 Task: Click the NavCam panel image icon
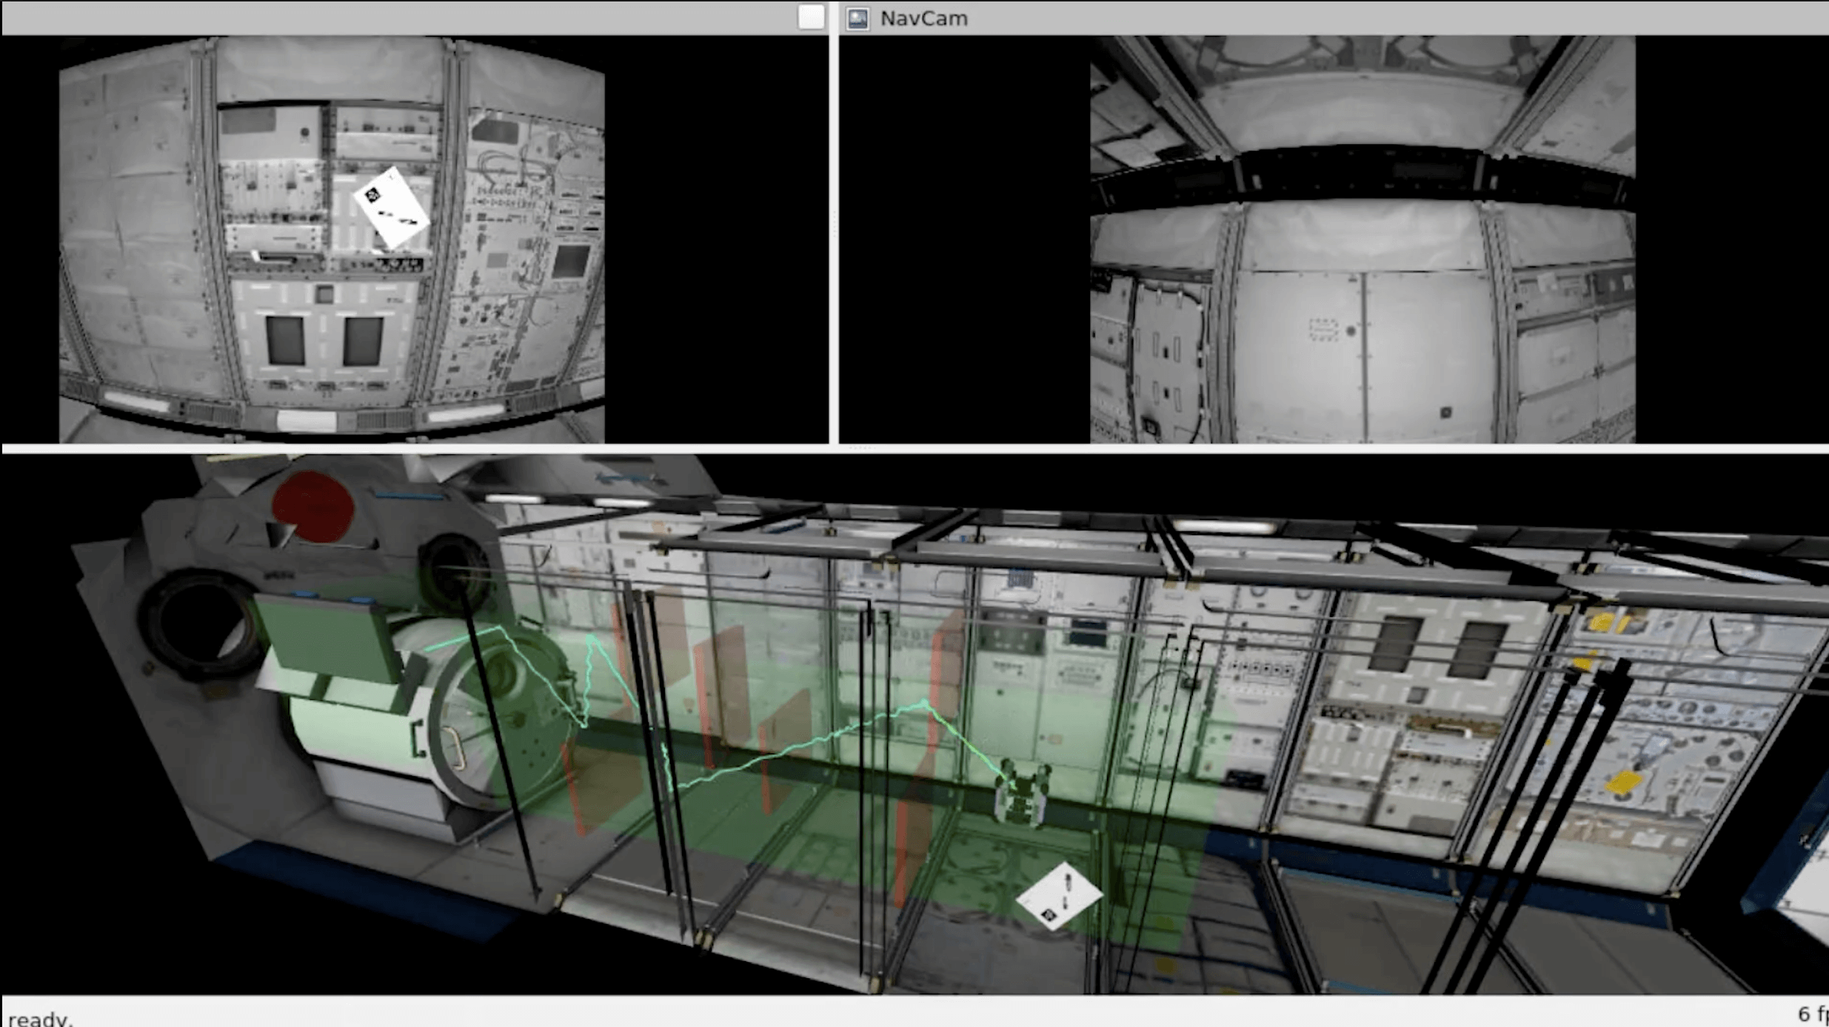pyautogui.click(x=857, y=18)
